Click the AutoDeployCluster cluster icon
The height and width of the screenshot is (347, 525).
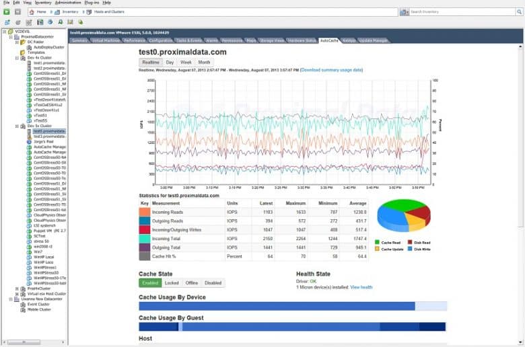[29, 47]
